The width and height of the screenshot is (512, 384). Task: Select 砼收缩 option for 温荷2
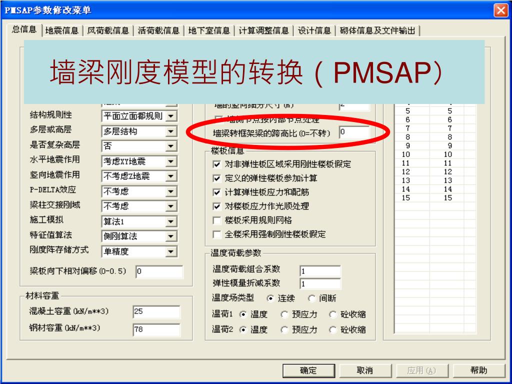(332, 329)
